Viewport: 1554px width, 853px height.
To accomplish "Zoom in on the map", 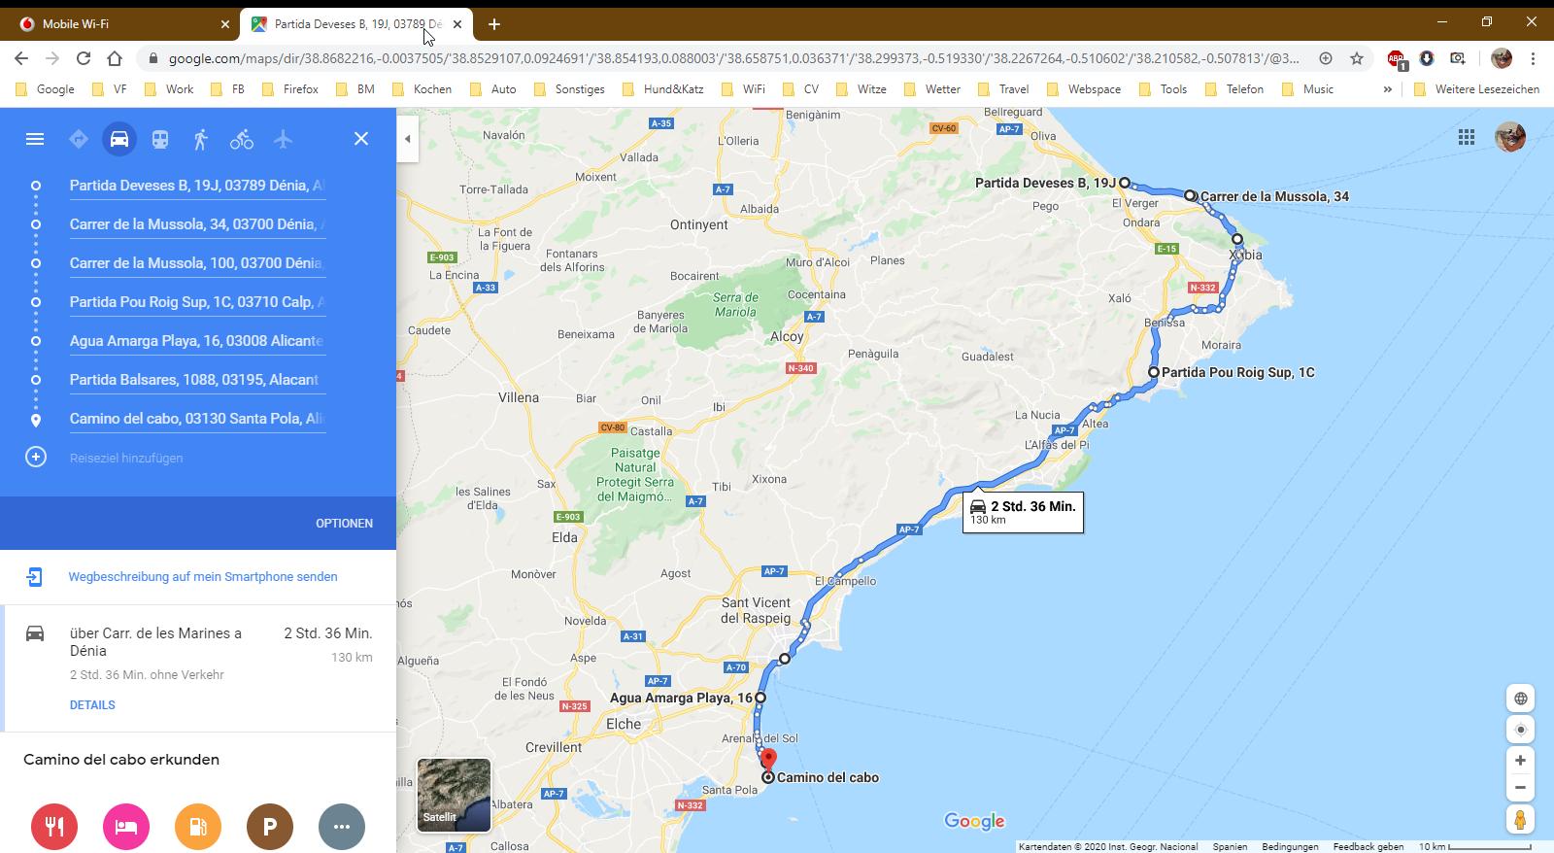I will pyautogui.click(x=1521, y=761).
